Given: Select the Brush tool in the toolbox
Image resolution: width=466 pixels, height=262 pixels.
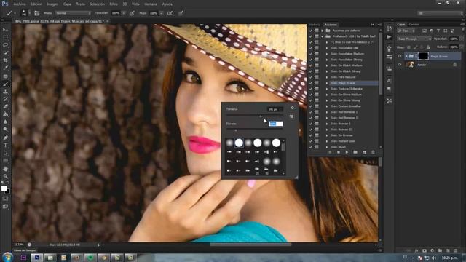Looking at the screenshot, I should point(5,84).
